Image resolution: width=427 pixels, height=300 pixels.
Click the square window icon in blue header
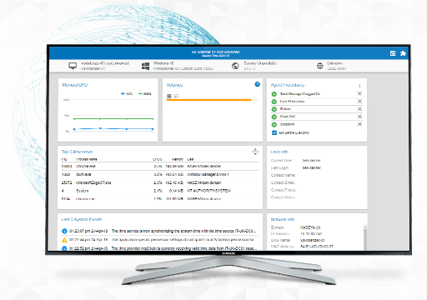pos(393,53)
